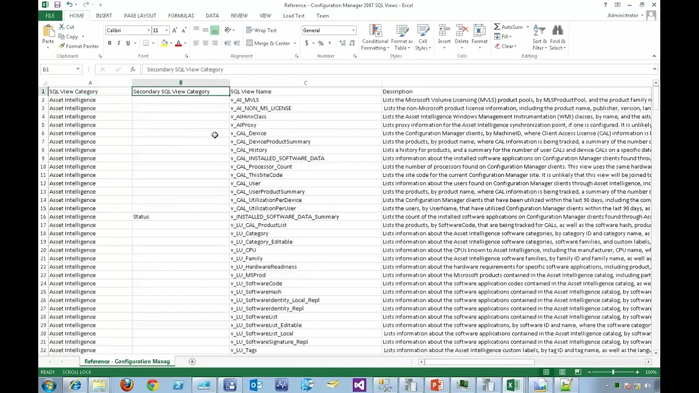
Task: Align cell text right
Action: tap(215, 43)
